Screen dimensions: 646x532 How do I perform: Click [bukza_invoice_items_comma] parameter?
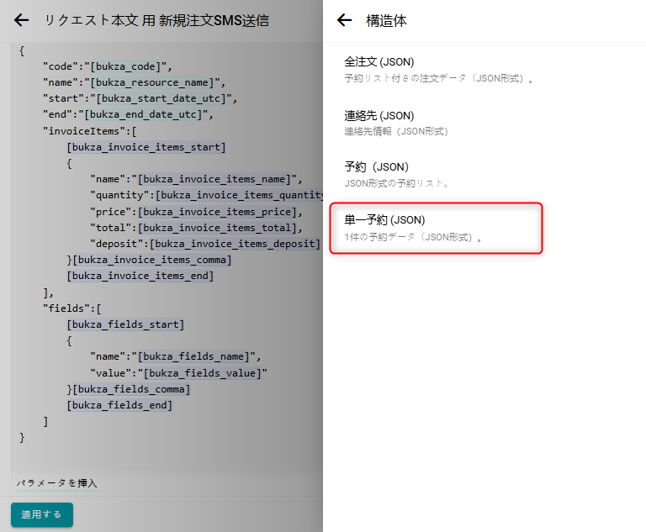pyautogui.click(x=152, y=260)
